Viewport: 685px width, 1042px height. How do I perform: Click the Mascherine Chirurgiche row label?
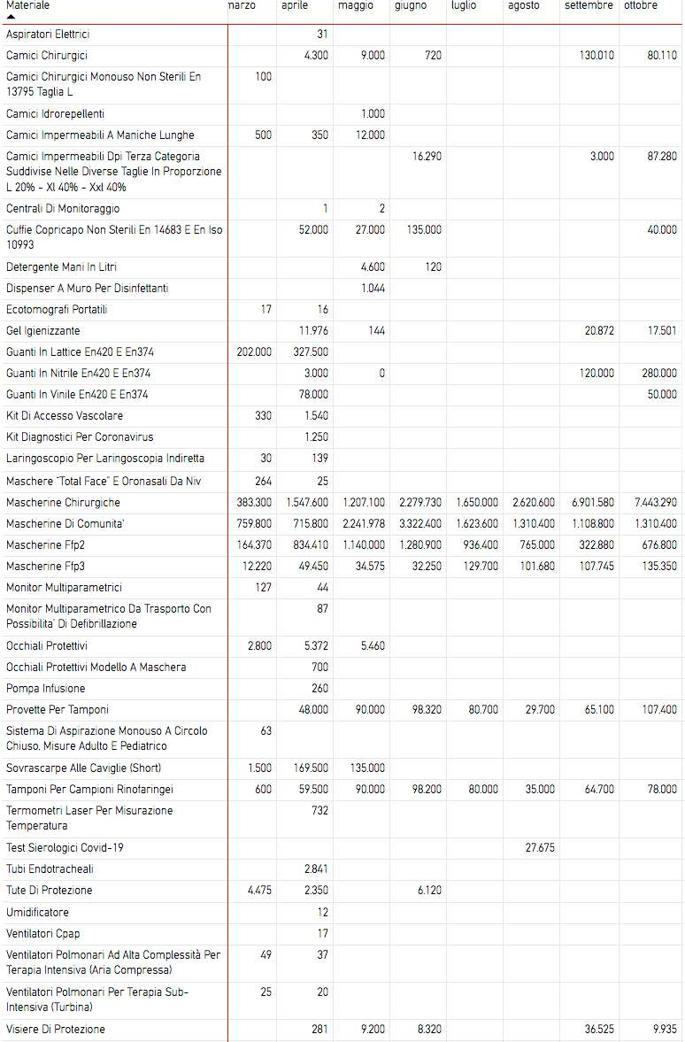(63, 502)
